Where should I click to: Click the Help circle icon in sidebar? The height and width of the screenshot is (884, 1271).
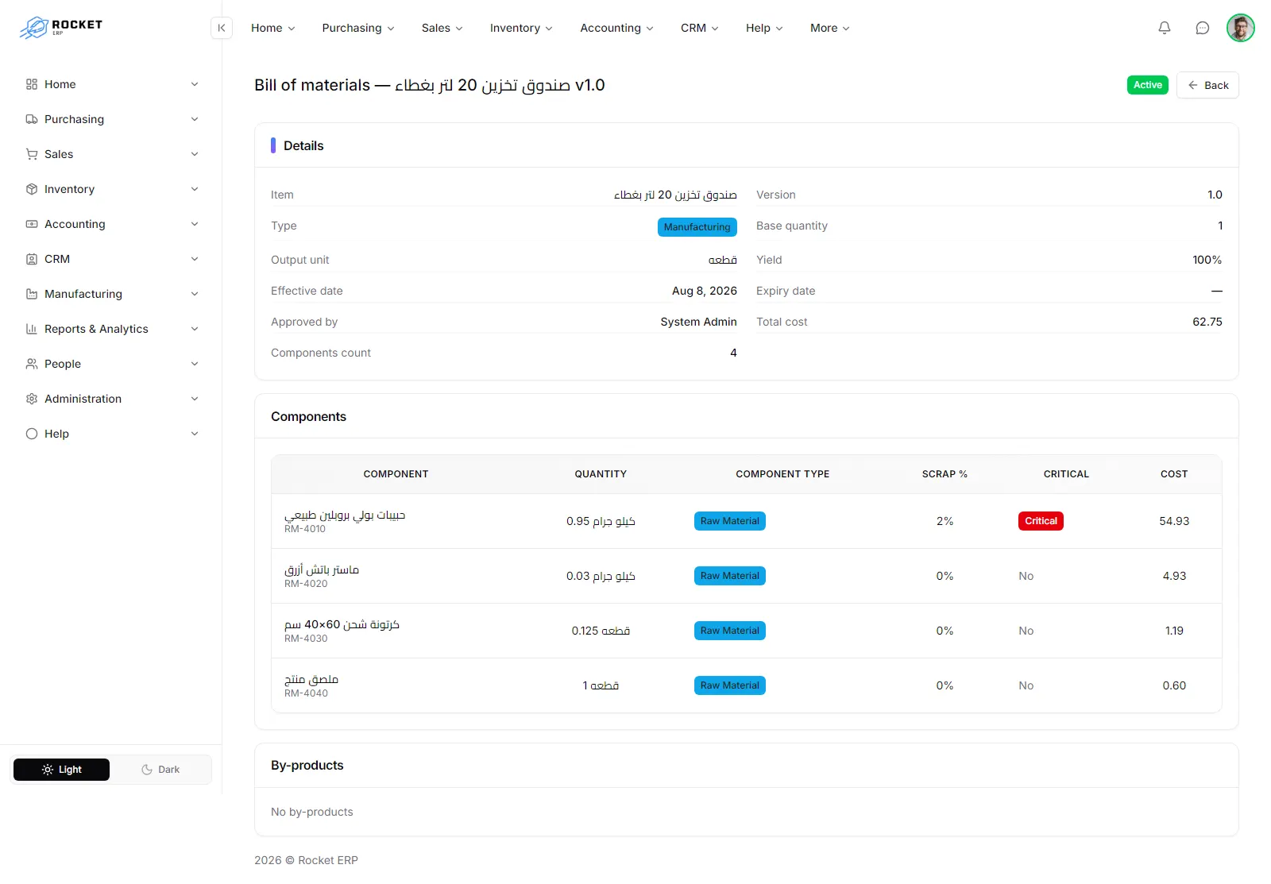tap(32, 434)
